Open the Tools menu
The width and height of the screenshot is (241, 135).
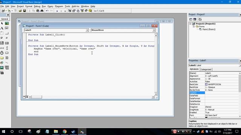pos(67,6)
